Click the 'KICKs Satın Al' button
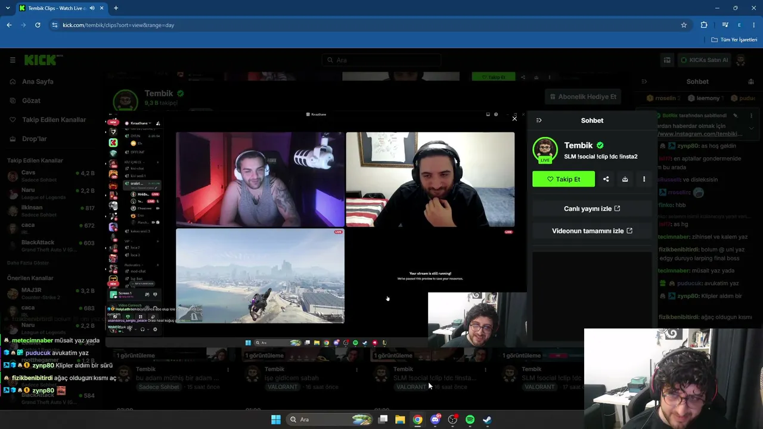Viewport: 763px width, 429px height. (704, 60)
